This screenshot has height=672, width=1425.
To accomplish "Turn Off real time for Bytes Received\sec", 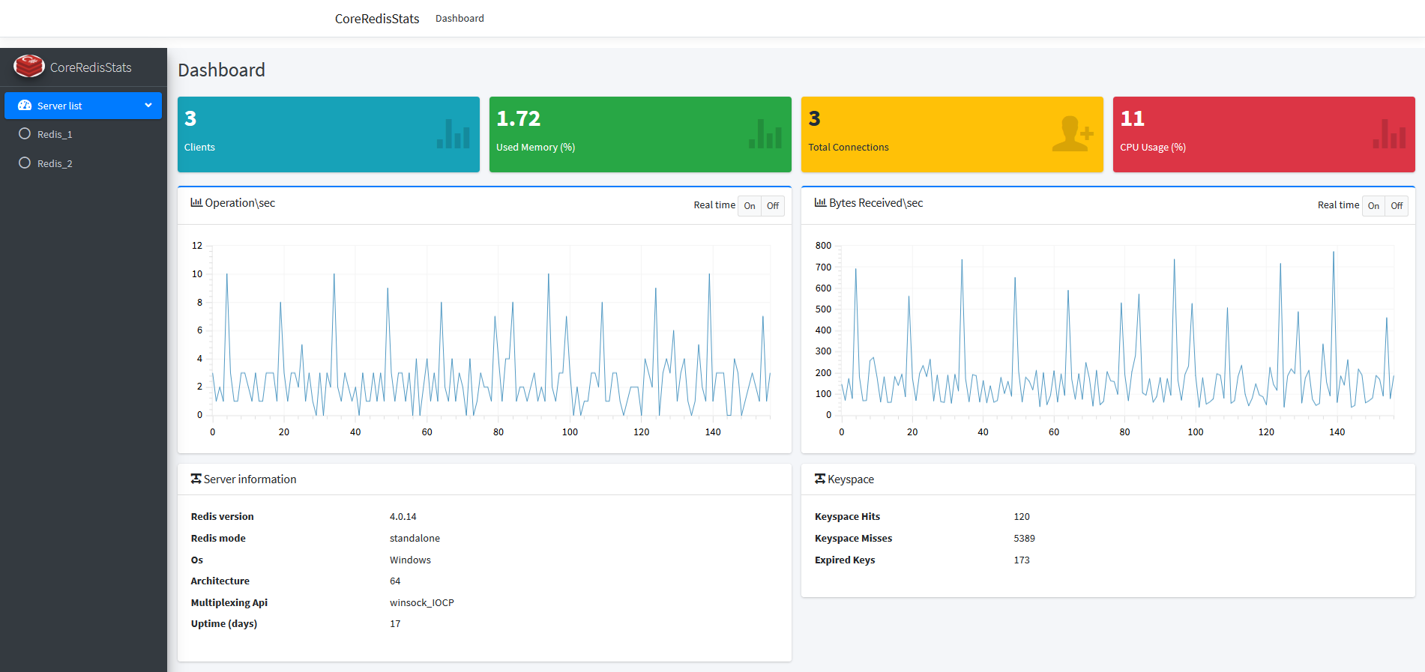I will [x=1397, y=206].
